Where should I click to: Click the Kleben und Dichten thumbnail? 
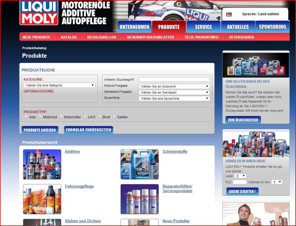(x=42, y=222)
